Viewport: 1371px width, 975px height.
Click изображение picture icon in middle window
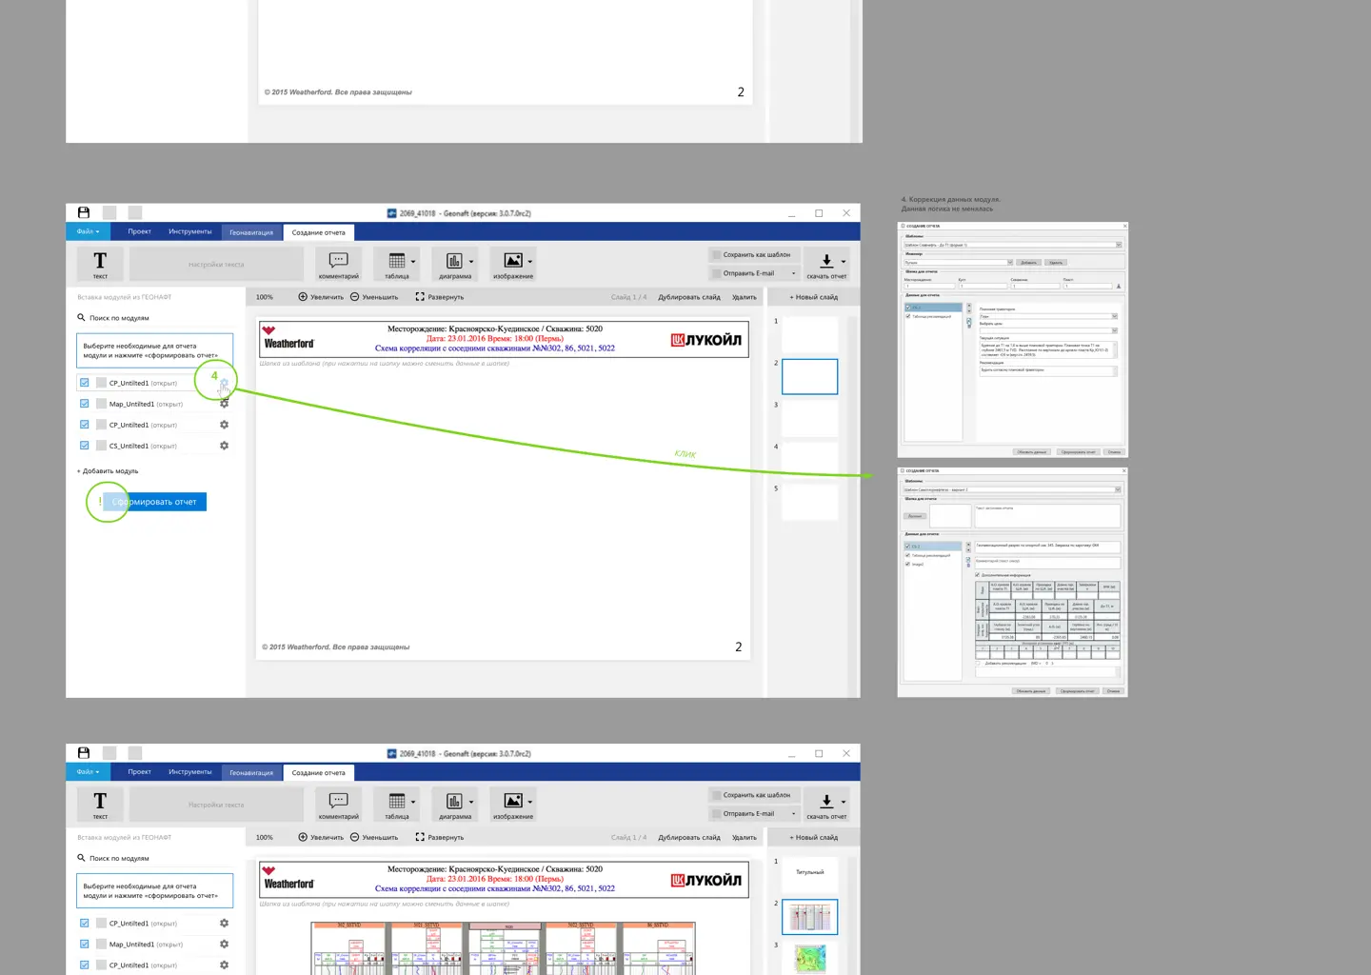pyautogui.click(x=513, y=261)
